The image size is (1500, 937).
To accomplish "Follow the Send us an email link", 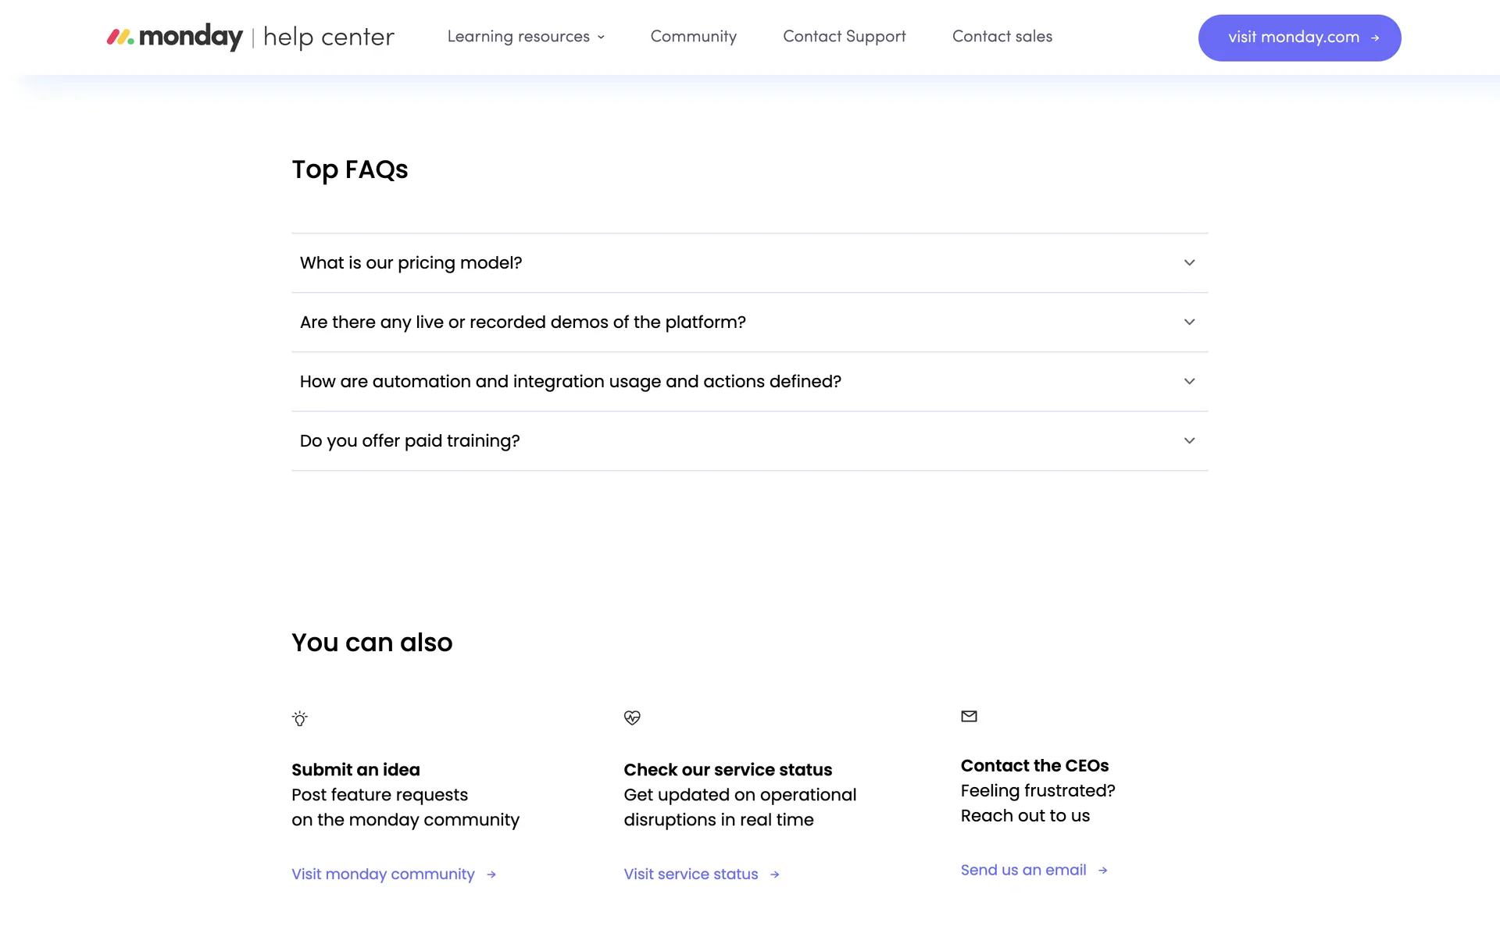I will pos(1023,871).
